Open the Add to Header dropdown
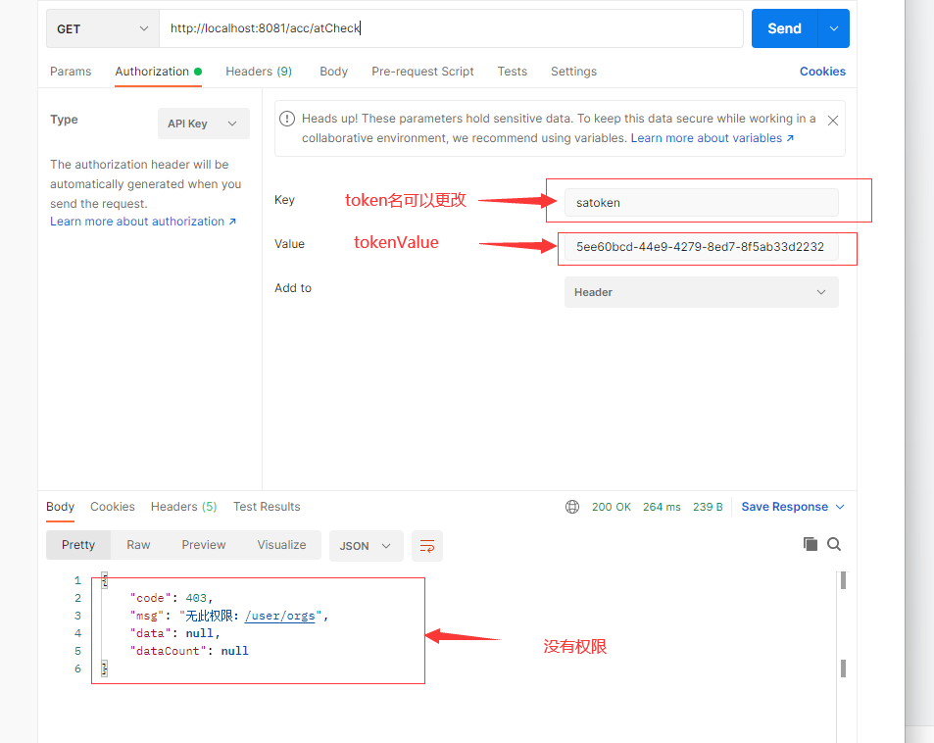934x743 pixels. click(x=701, y=292)
